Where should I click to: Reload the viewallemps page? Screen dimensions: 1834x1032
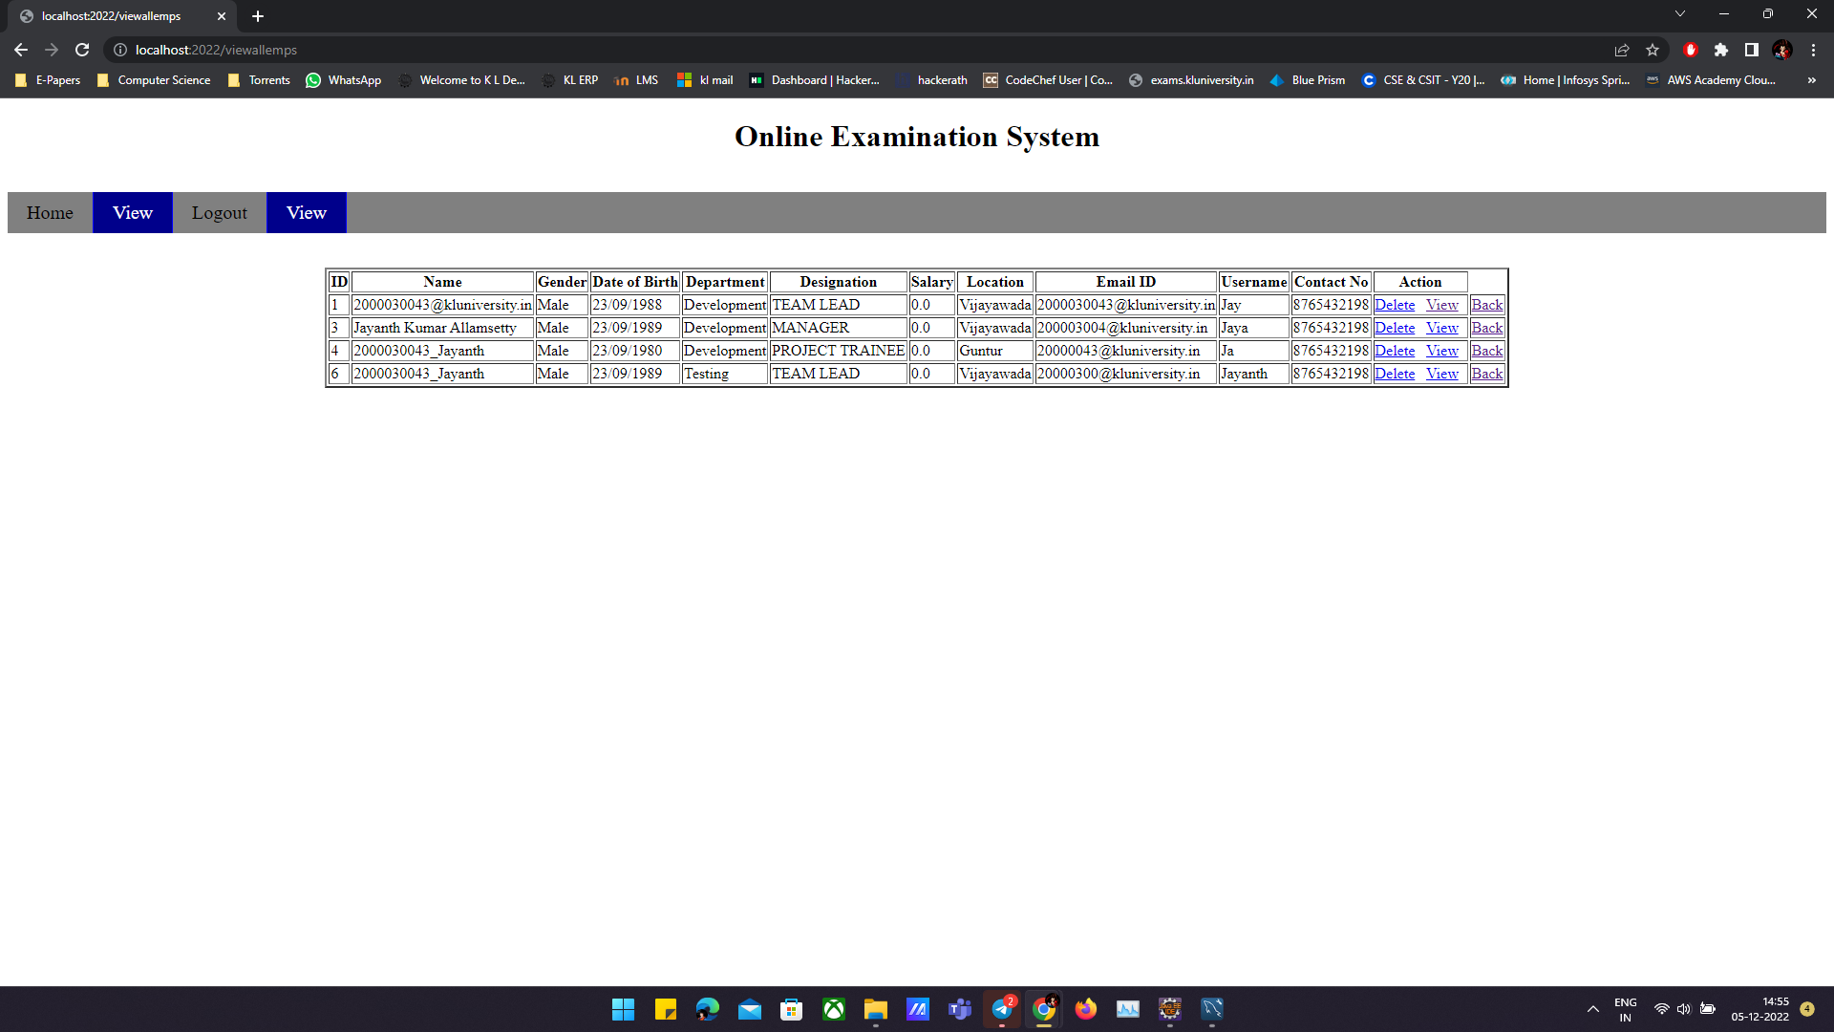click(82, 50)
